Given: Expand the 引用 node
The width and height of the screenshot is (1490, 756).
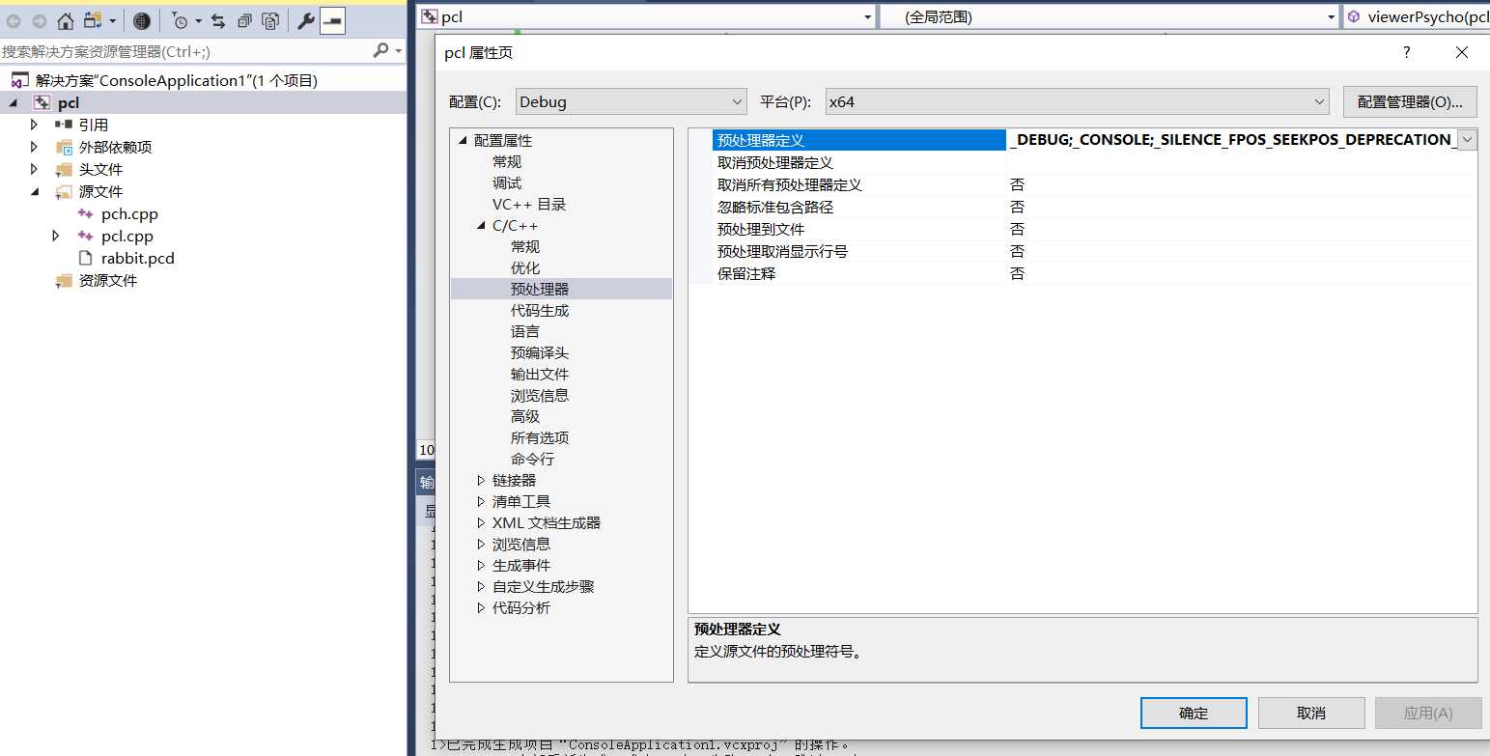Looking at the screenshot, I should [35, 125].
